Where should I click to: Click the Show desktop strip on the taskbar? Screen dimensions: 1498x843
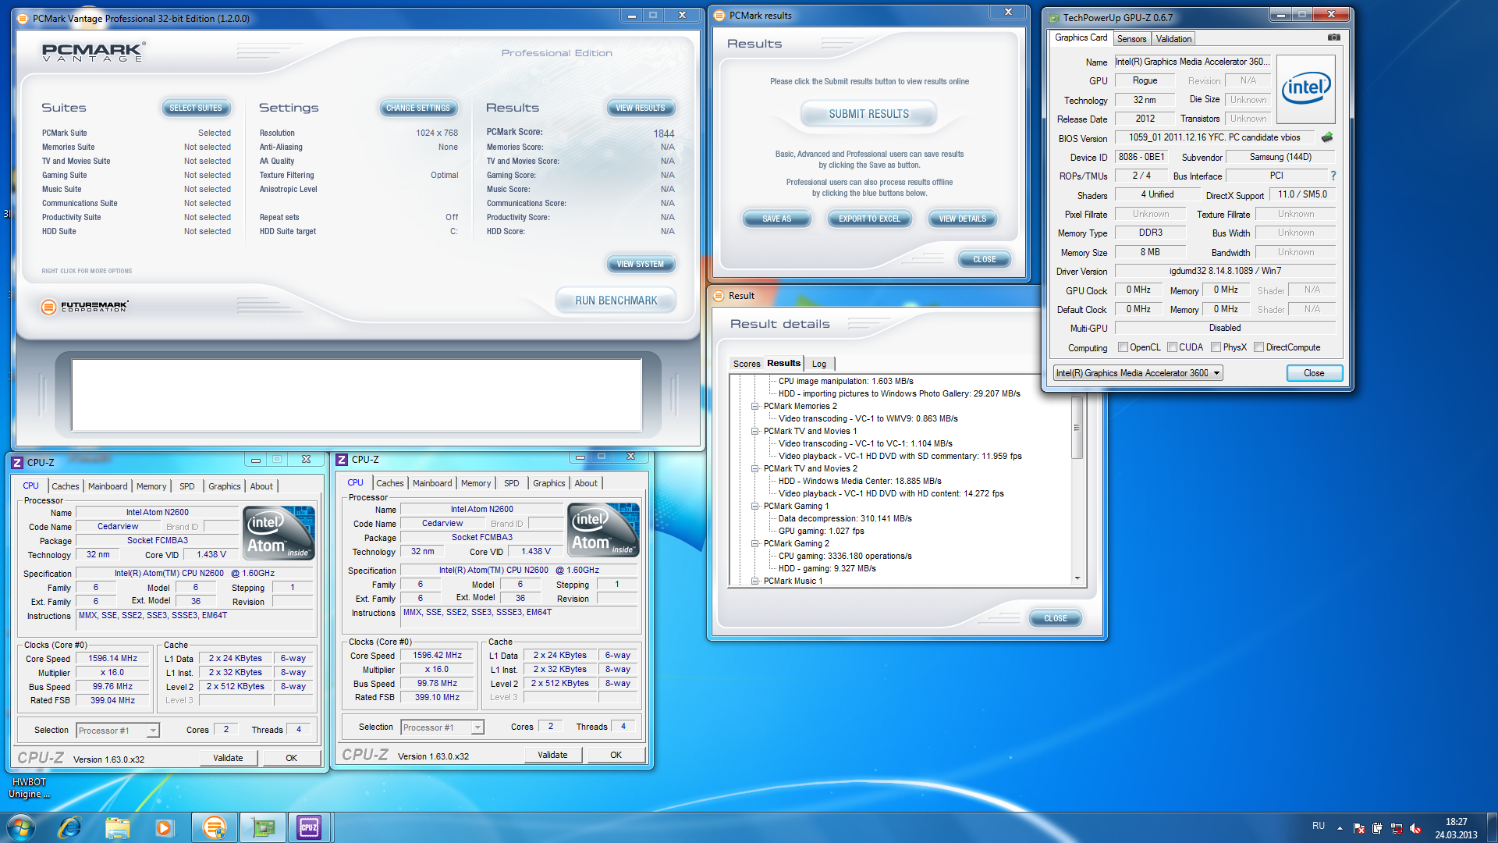[1493, 827]
